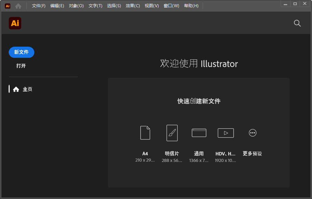Click the Ai logo in the top-left corner
This screenshot has height=199, width=312.
[x=7, y=5]
